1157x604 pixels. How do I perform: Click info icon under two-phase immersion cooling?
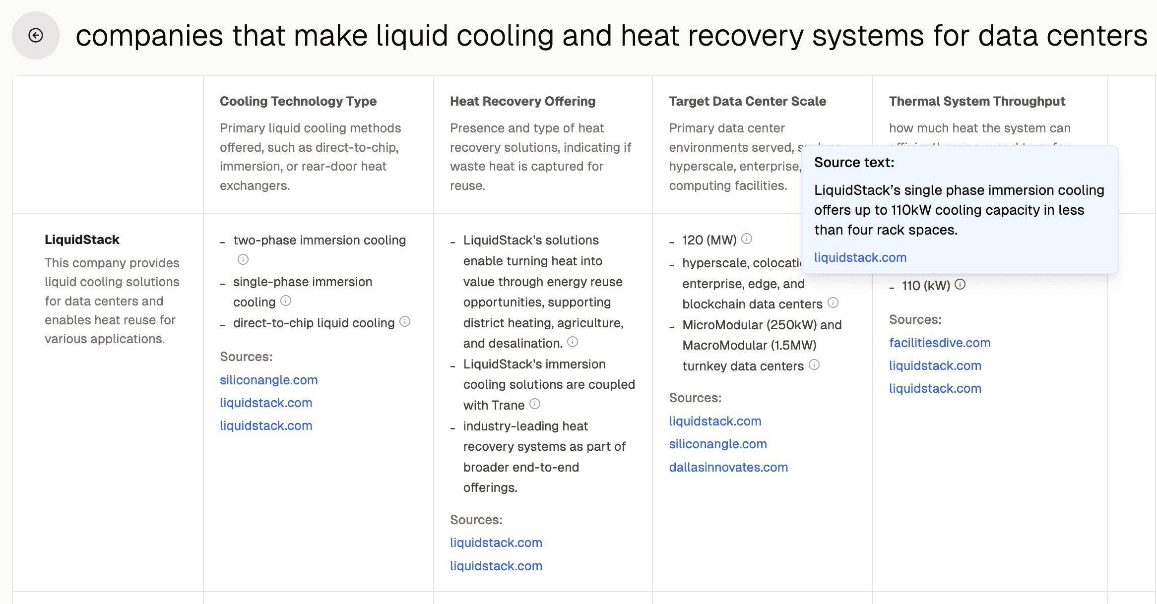(243, 259)
